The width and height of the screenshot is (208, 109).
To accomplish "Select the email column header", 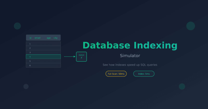I will coord(37,38).
